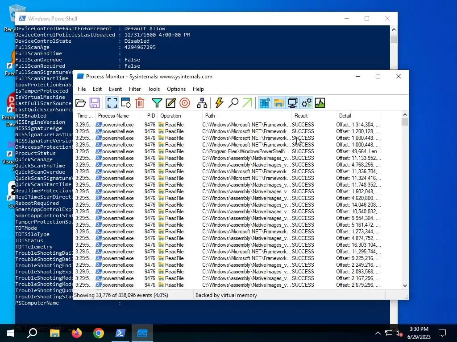Minimize the Process Monitor window
Image resolution: width=457 pixels, height=342 pixels.
(358, 76)
